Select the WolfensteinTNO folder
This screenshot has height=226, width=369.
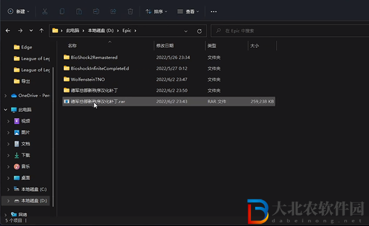[x=169, y=79]
